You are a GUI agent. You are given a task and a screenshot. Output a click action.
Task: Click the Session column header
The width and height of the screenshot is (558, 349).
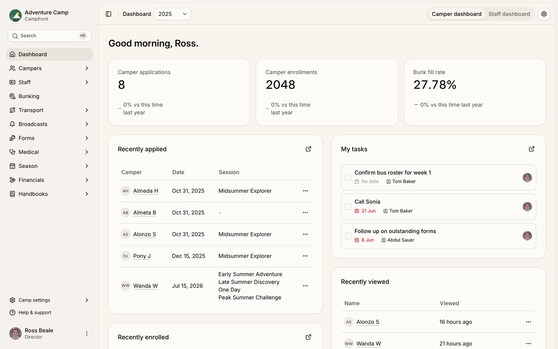click(x=229, y=172)
